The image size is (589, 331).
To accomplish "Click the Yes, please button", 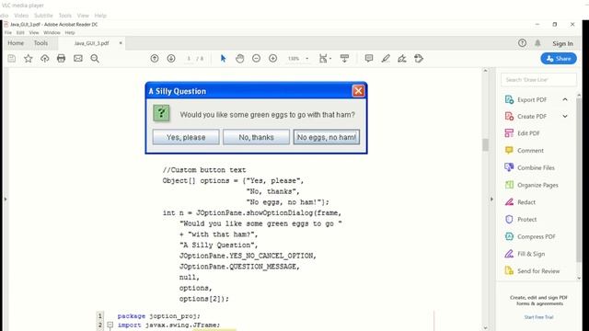I will point(186,137).
